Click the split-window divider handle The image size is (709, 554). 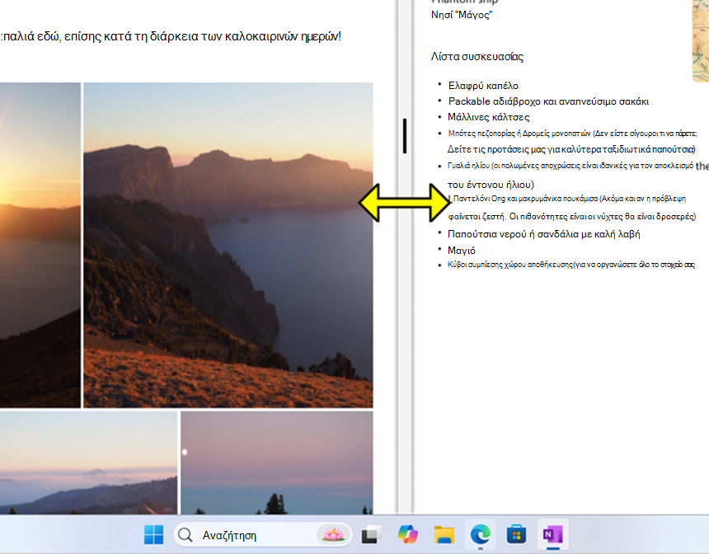(x=405, y=136)
